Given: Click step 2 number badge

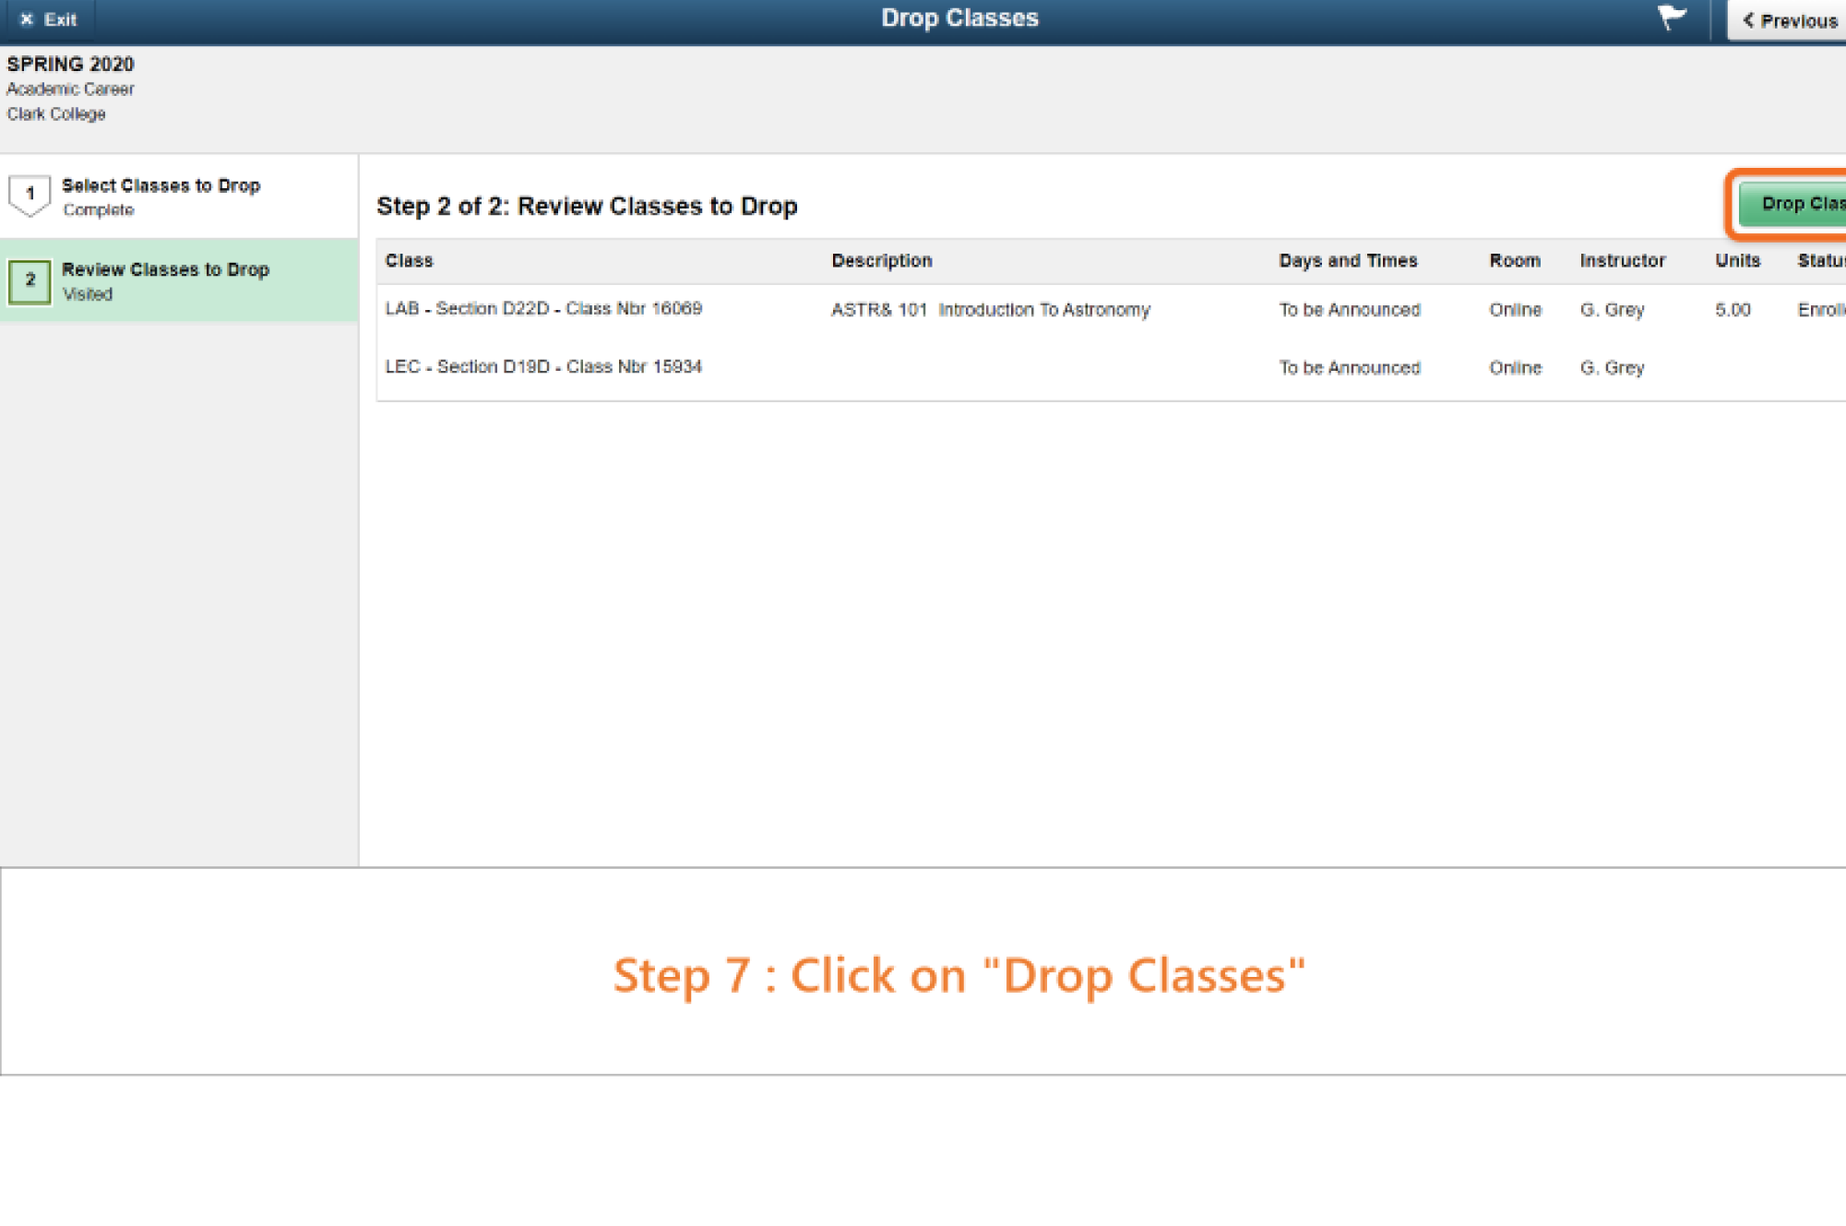Looking at the screenshot, I should coord(30,280).
